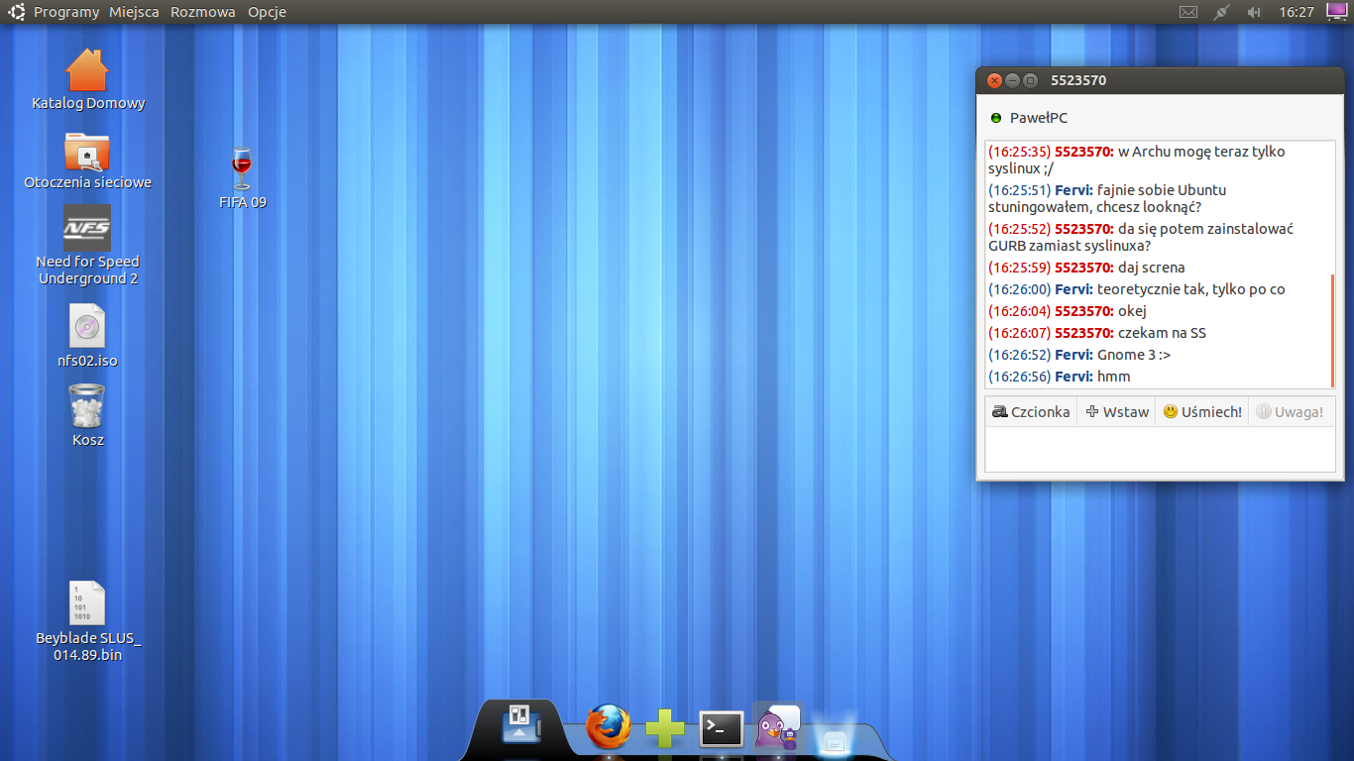The width and height of the screenshot is (1354, 761).
Task: Click the Pidgin icon in the dock
Action: pos(778,727)
